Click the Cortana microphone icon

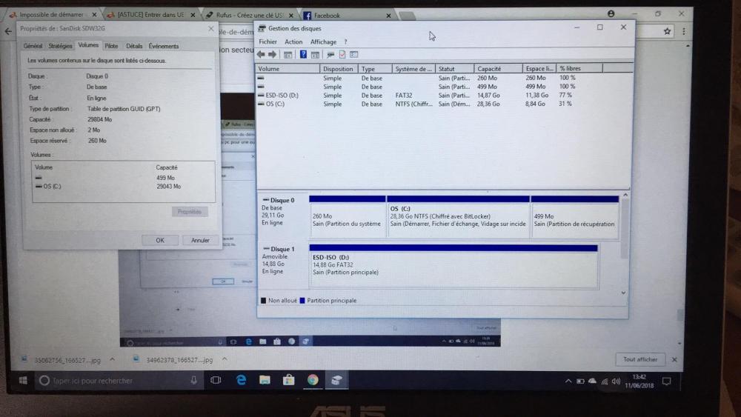[x=193, y=380]
